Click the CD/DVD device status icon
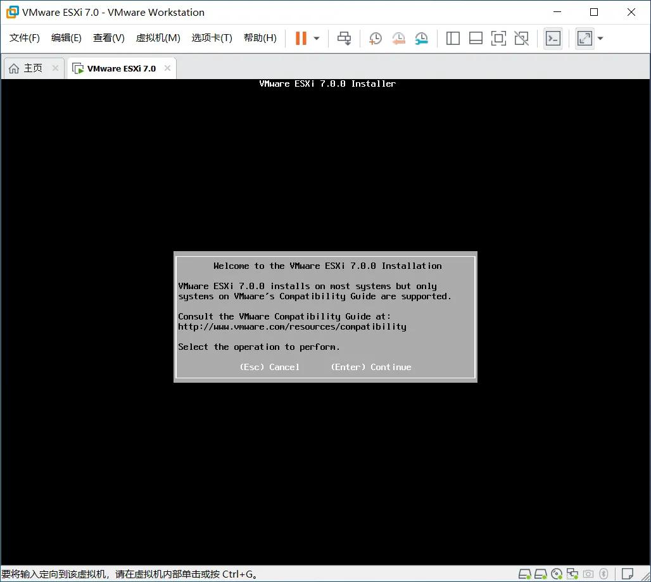Image resolution: width=651 pixels, height=582 pixels. coord(557,574)
